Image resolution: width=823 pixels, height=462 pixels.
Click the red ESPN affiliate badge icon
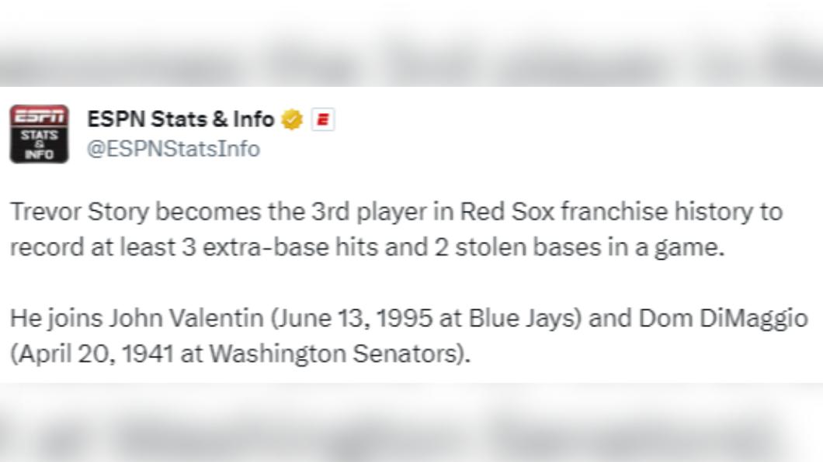point(323,119)
